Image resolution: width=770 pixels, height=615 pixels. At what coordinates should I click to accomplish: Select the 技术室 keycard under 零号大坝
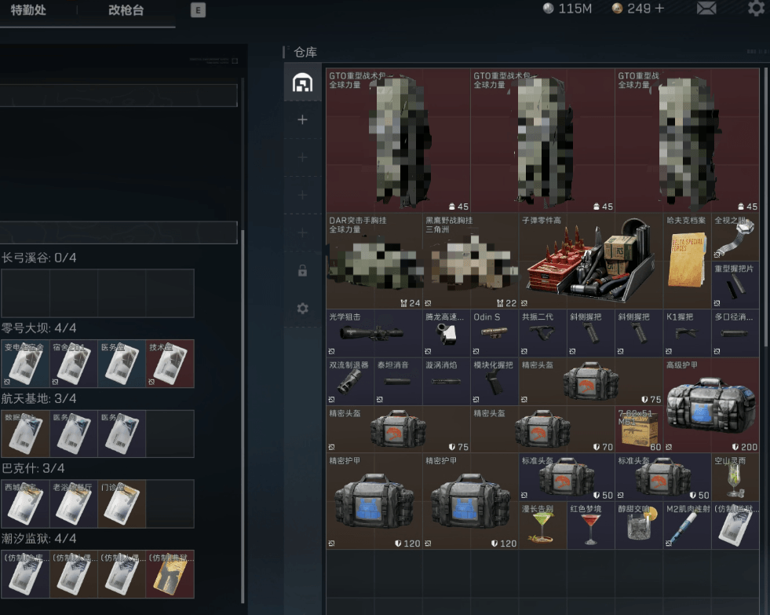coord(170,363)
